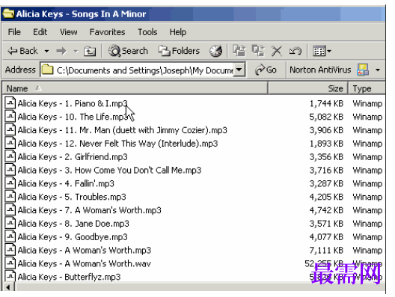This screenshot has width=395, height=297.
Task: Click the Back arrow button
Action: (22, 51)
